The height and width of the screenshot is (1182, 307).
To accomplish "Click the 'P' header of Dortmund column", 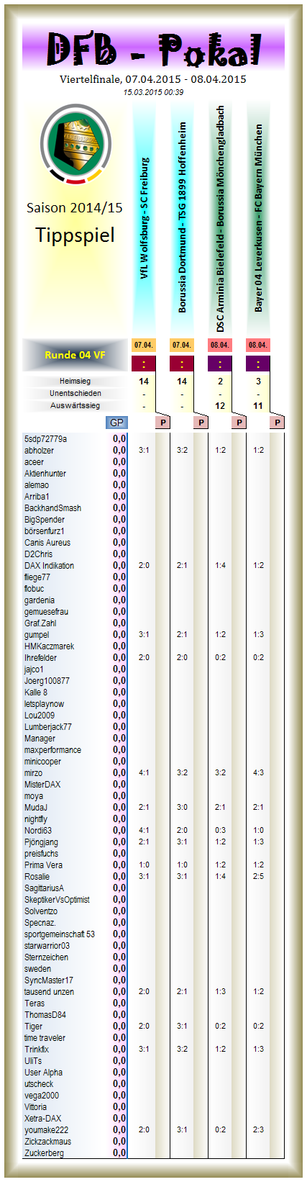I will pos(201,423).
